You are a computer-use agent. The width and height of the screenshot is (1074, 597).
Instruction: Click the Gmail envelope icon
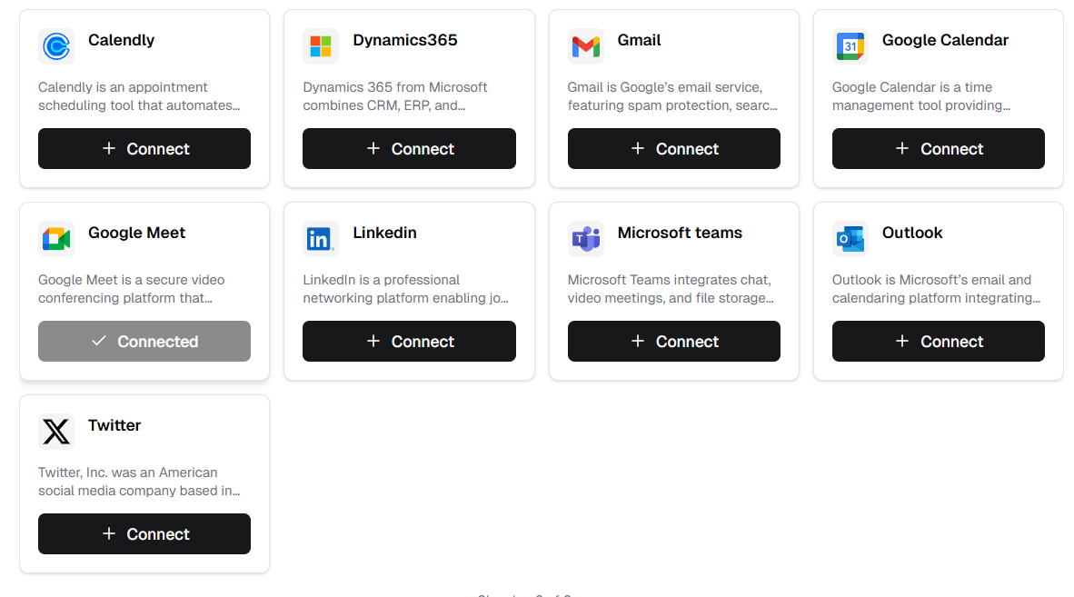[x=585, y=46]
